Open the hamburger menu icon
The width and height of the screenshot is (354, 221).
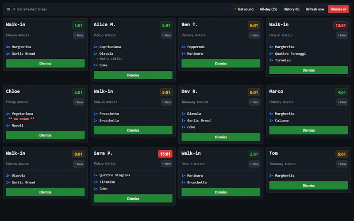(x=8, y=9)
